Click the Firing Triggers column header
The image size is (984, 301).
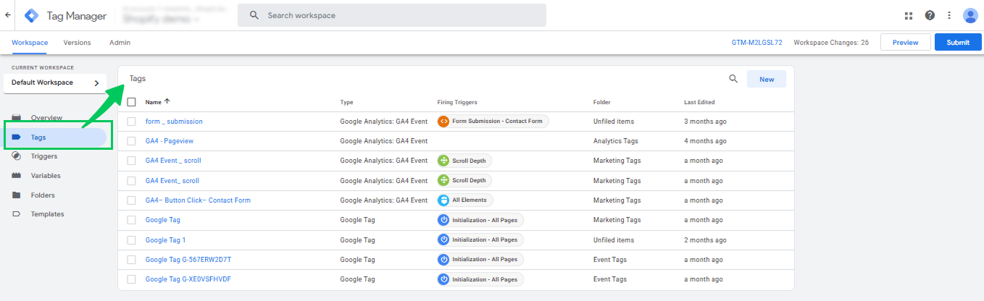point(457,102)
